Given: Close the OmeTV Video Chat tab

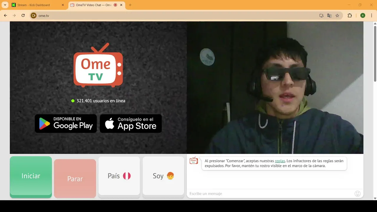Looking at the screenshot, I should pyautogui.click(x=121, y=5).
